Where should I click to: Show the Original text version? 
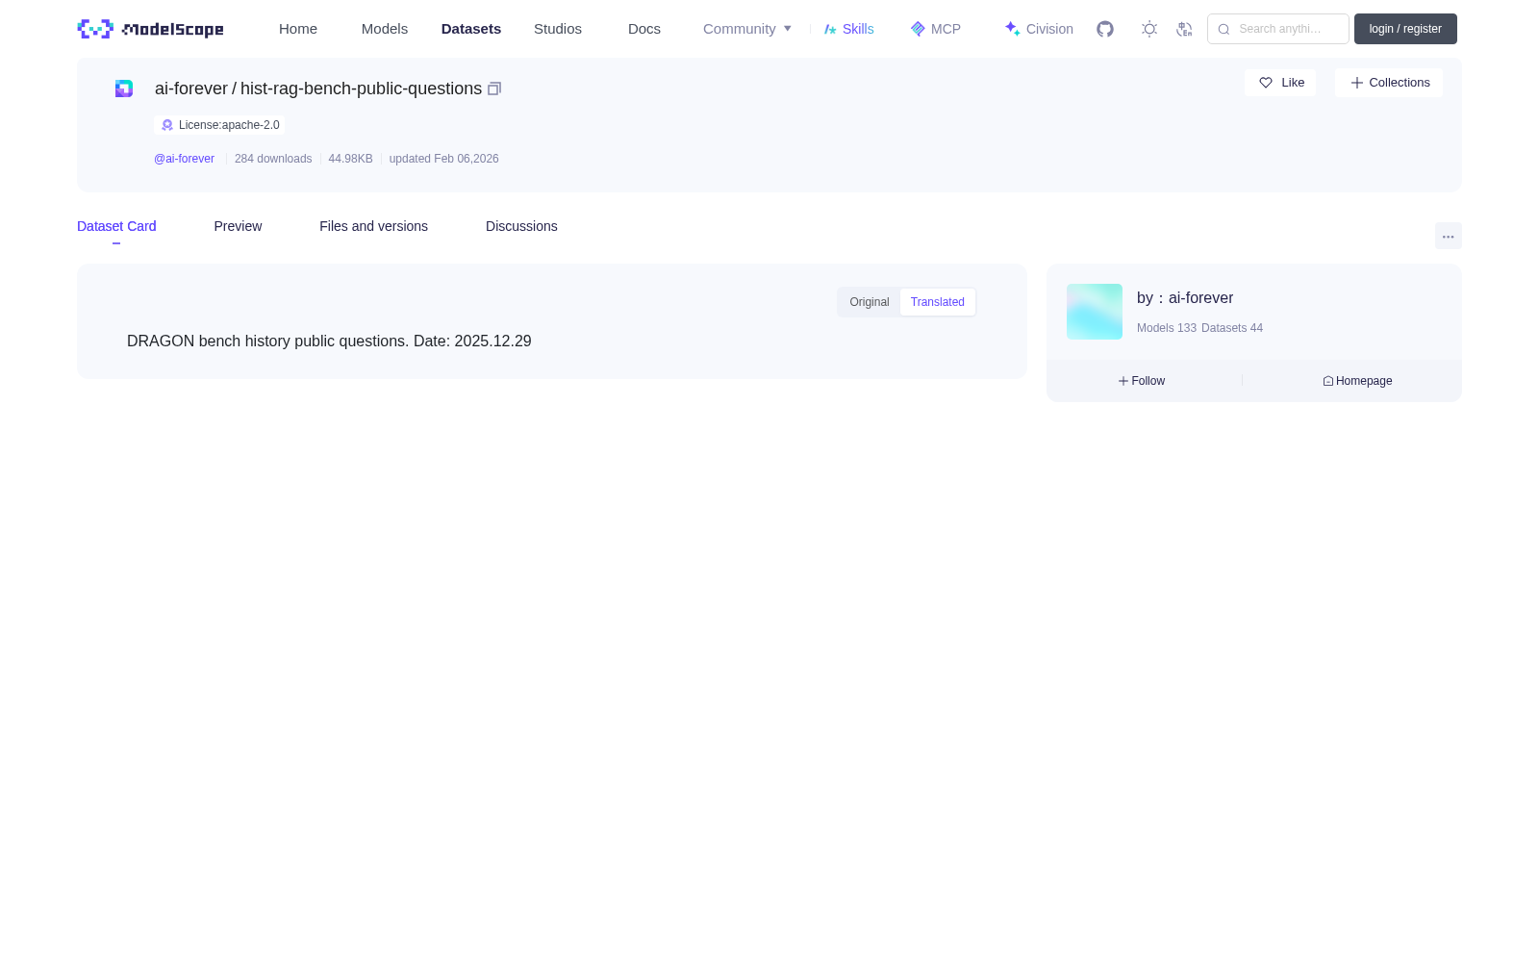pos(870,302)
